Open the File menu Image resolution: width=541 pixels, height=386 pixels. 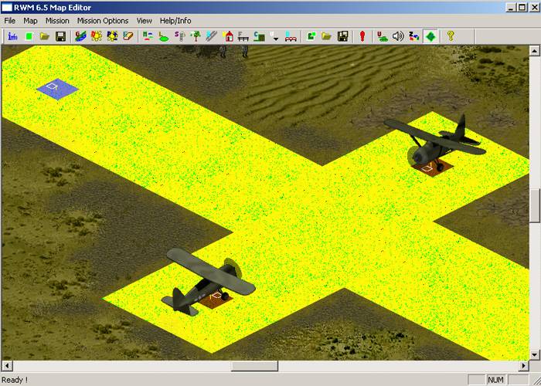11,21
